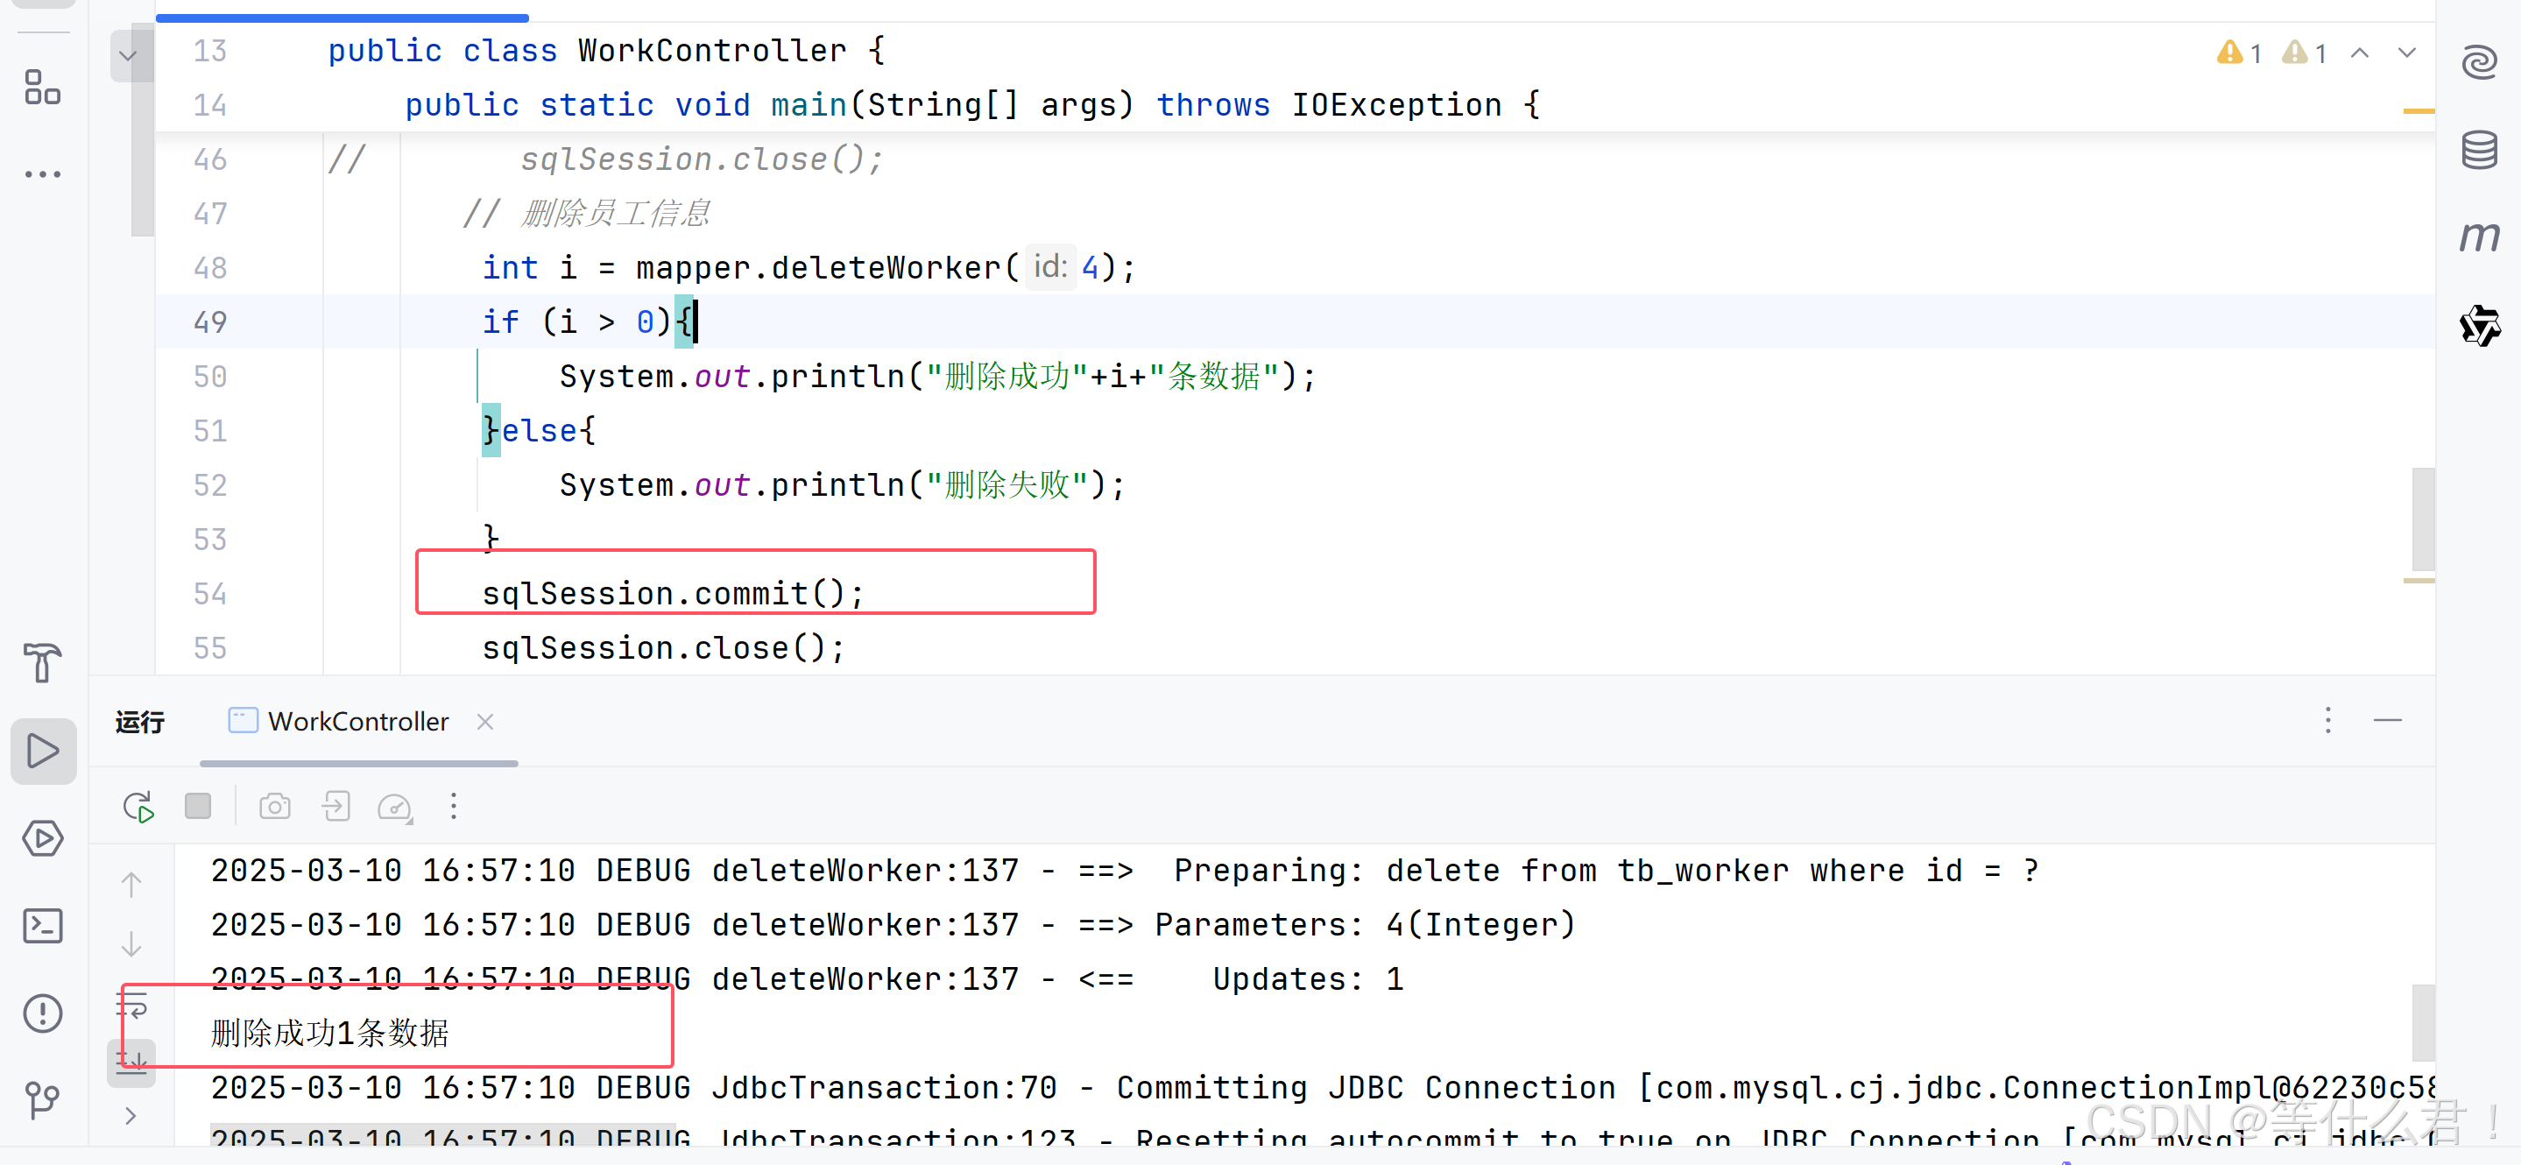Open Run toolbar more actions menu

click(x=453, y=807)
